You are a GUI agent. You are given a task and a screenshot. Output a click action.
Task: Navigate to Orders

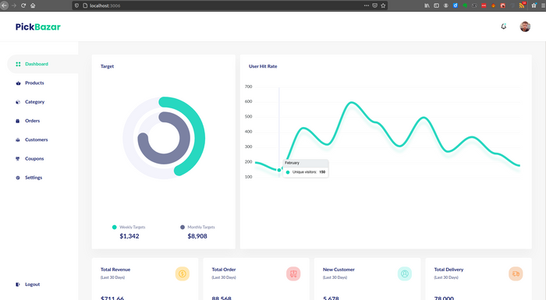click(33, 121)
